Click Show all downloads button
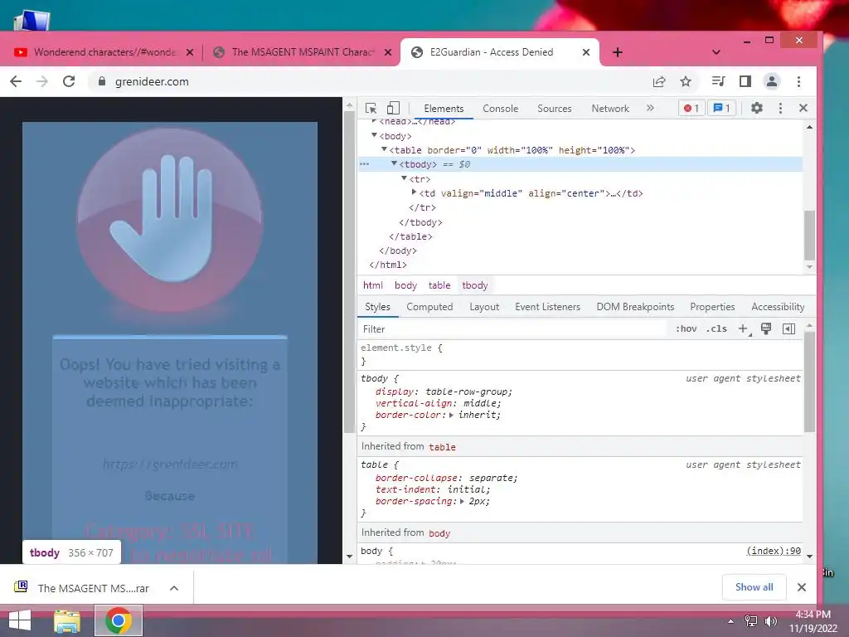 [754, 587]
